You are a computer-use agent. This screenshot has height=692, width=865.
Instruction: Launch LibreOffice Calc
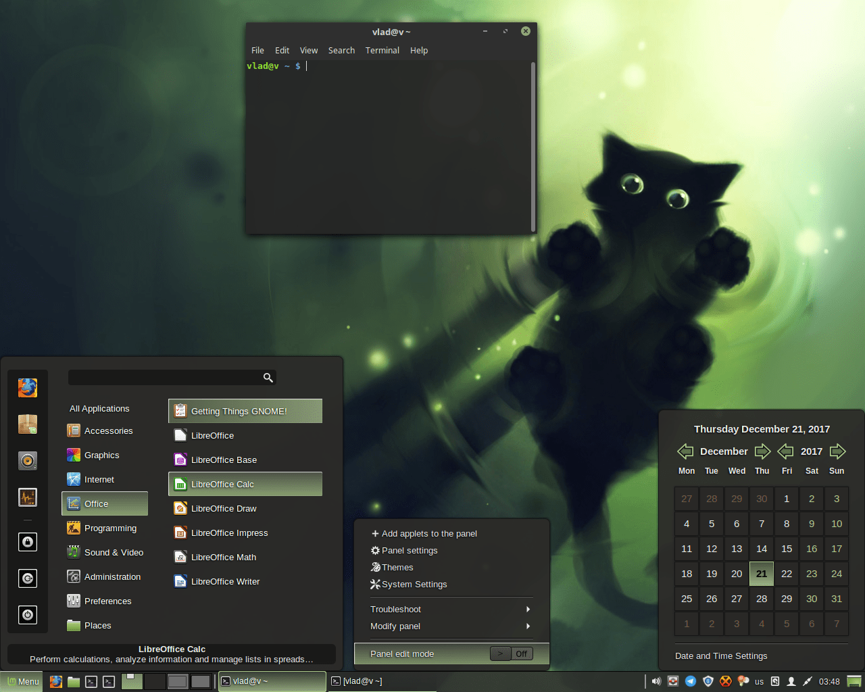[245, 484]
